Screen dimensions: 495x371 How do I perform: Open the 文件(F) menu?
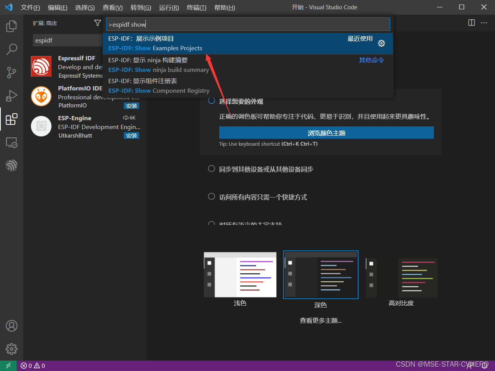coord(30,7)
